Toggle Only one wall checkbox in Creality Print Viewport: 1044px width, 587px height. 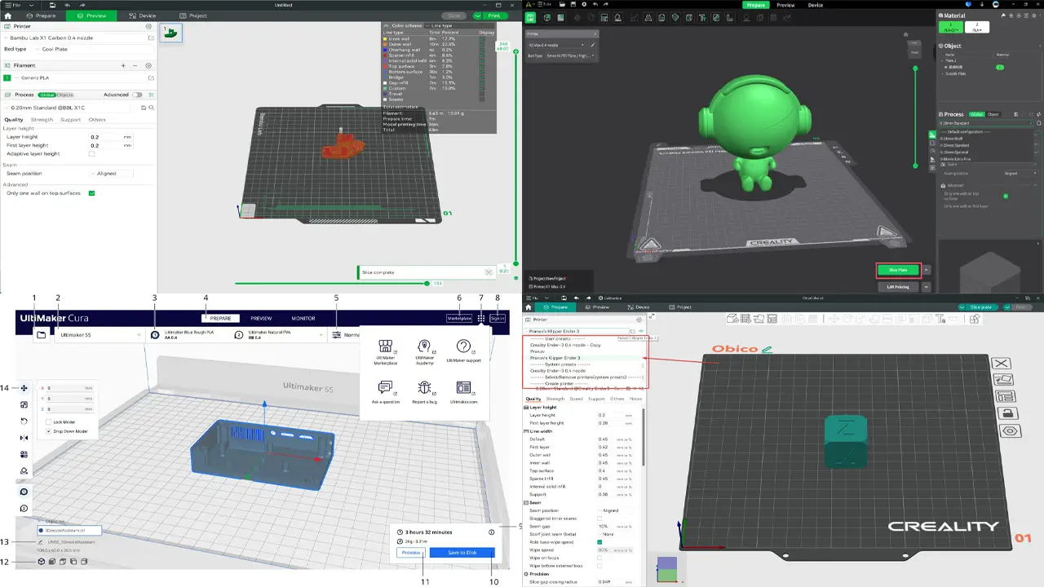coord(1005,196)
